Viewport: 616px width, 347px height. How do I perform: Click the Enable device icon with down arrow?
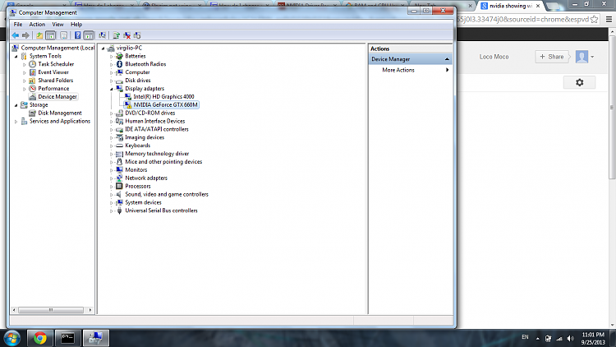[x=137, y=35]
